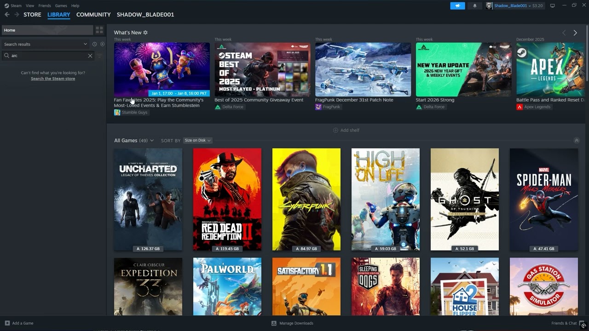The image size is (589, 331).
Task: Click the FragPunk game icon
Action: 318,107
